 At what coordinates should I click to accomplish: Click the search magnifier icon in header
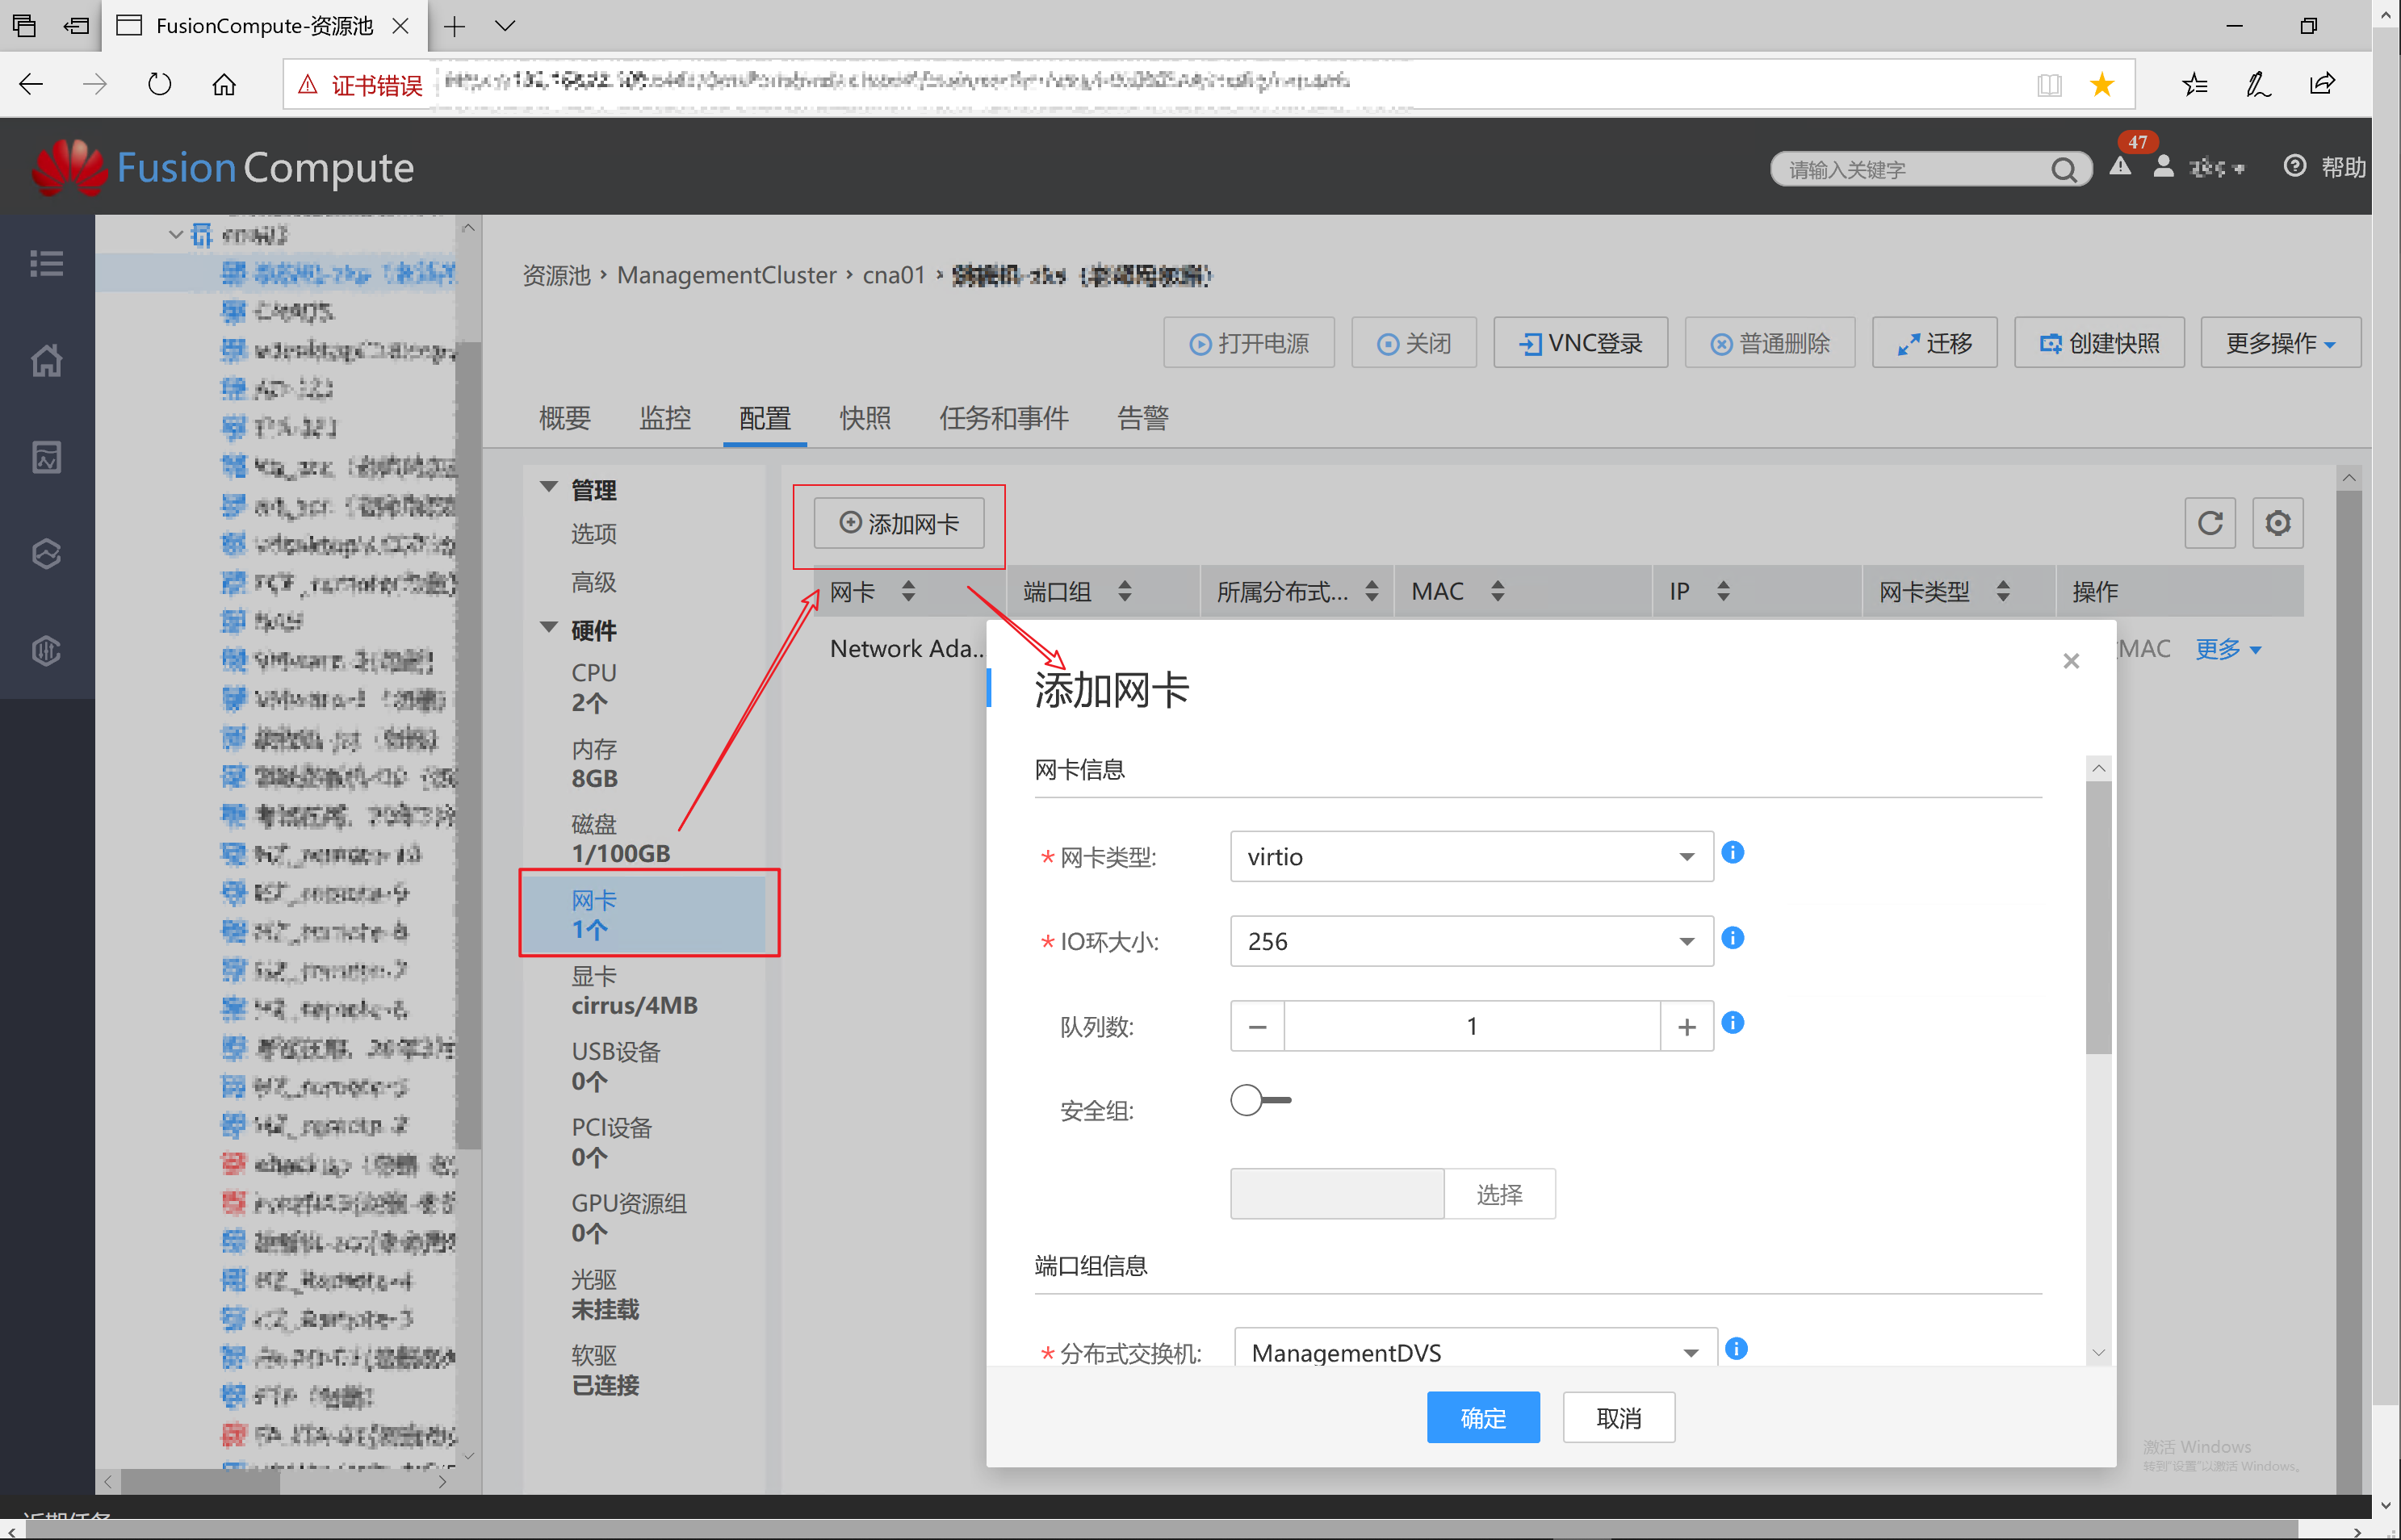[x=2063, y=170]
